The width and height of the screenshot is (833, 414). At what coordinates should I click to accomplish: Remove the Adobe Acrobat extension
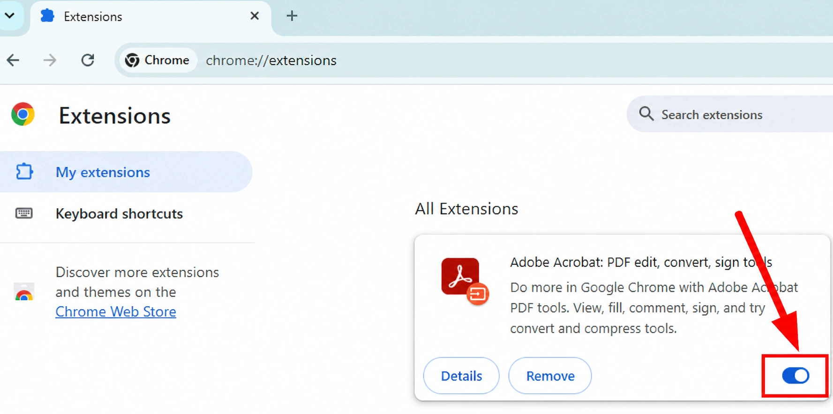550,376
